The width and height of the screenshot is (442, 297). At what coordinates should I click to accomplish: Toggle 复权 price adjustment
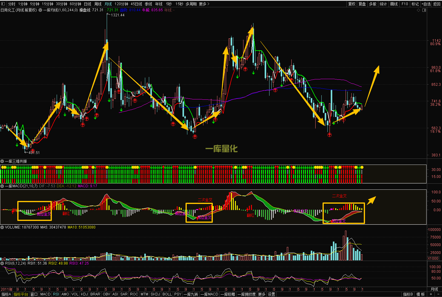(x=352, y=4)
